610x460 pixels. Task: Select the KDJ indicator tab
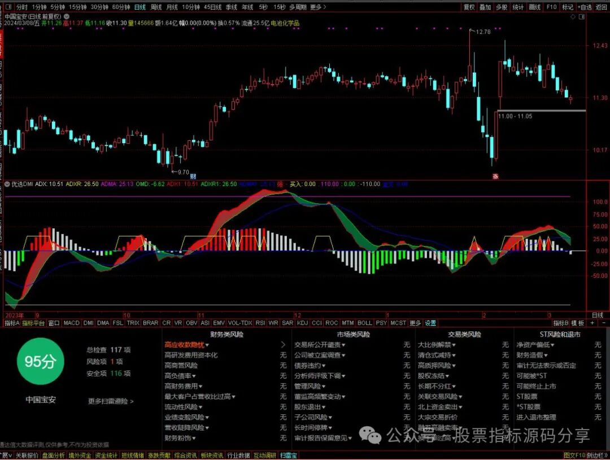(x=302, y=323)
